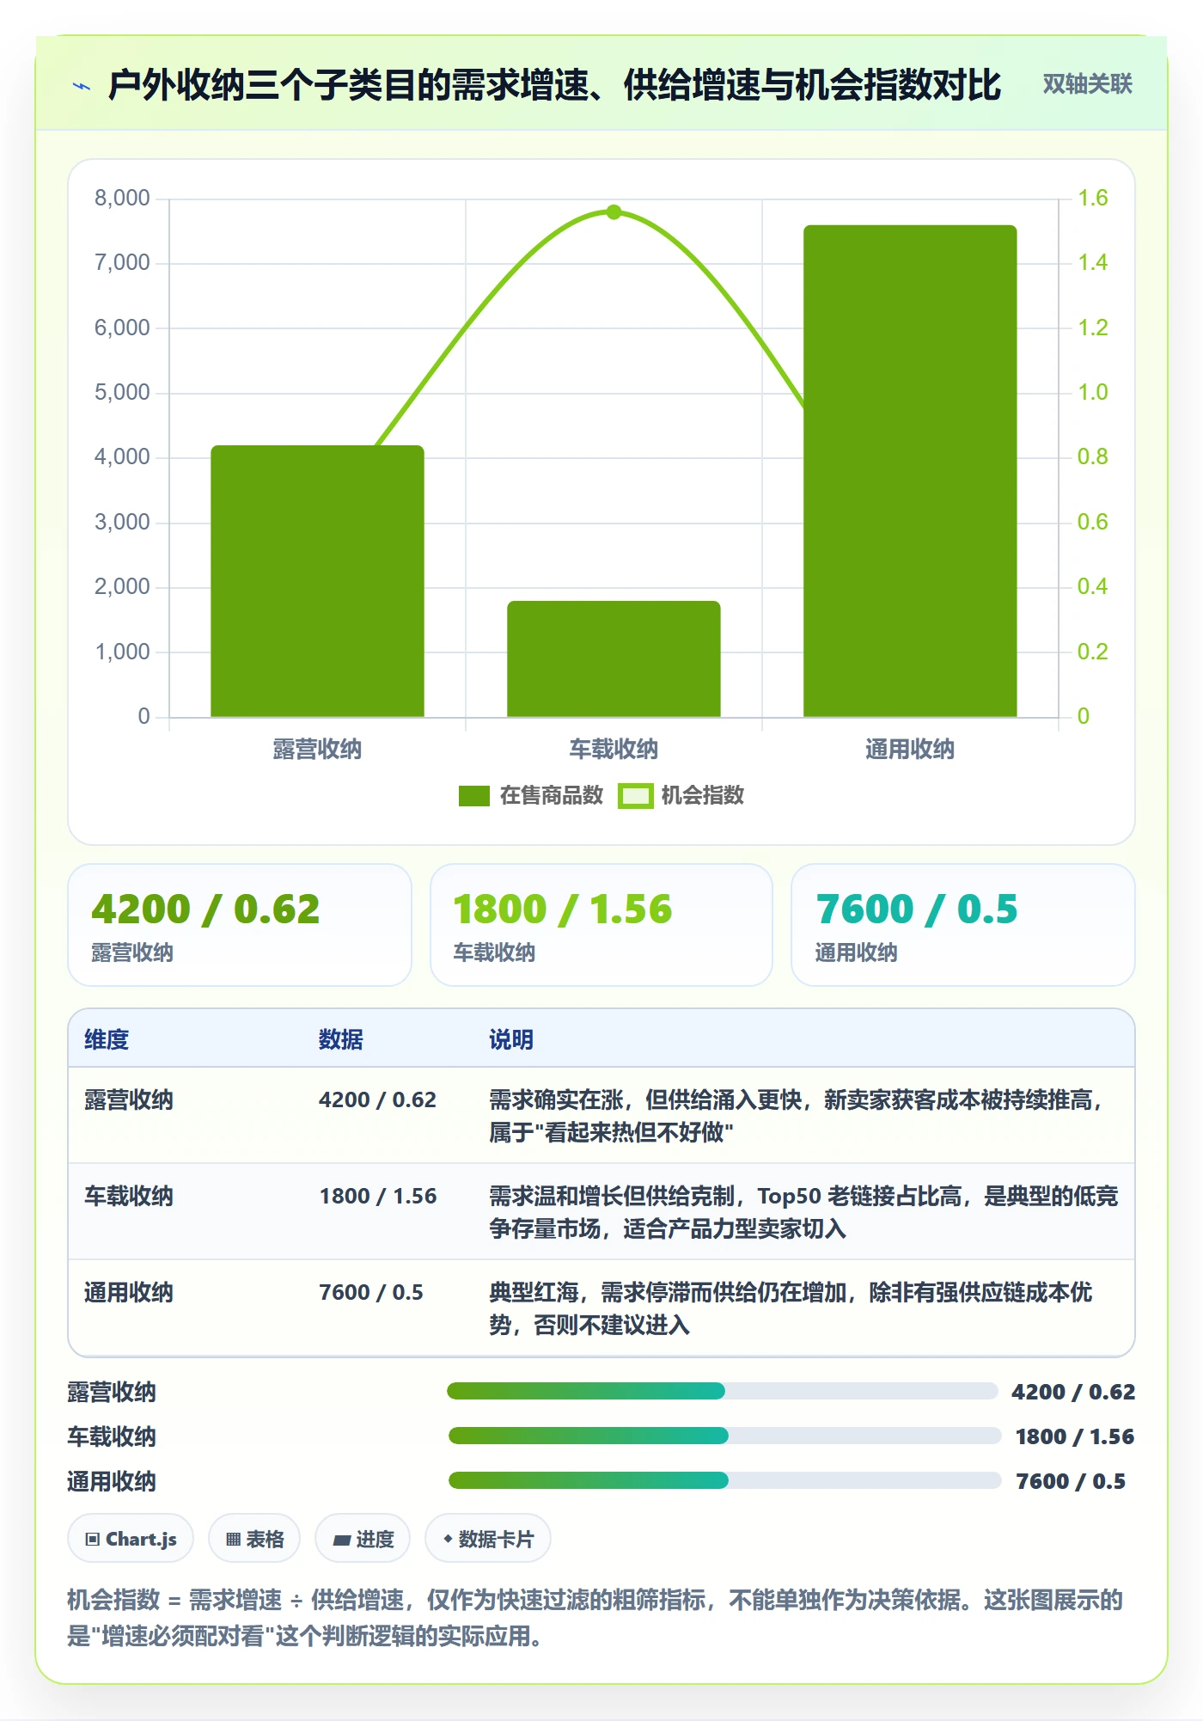Toggle the 机会指数 legend swatch
The height and width of the screenshot is (1721, 1203).
point(635,796)
